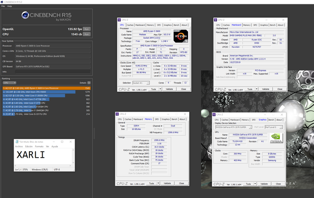Open Archivo menu in Notepad

(19, 146)
